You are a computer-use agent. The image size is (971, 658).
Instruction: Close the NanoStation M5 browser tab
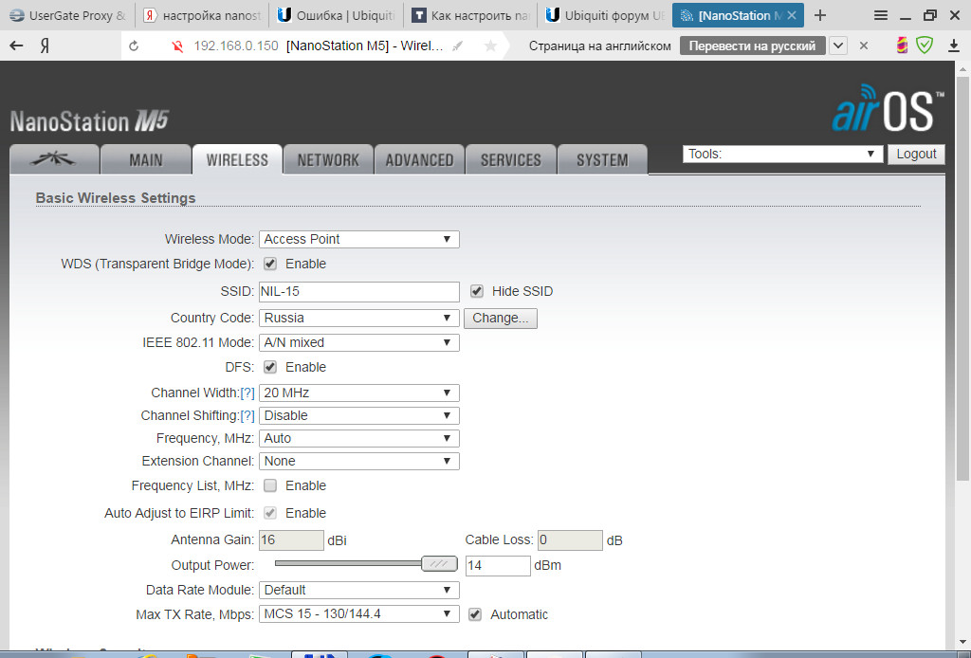click(x=792, y=15)
